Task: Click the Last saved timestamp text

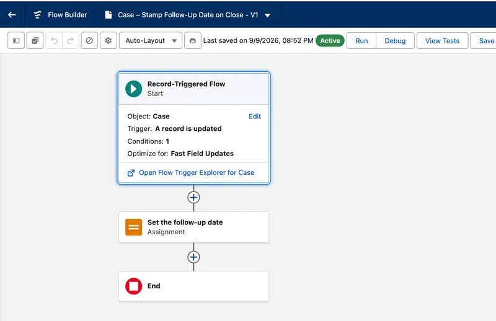Action: [258, 40]
